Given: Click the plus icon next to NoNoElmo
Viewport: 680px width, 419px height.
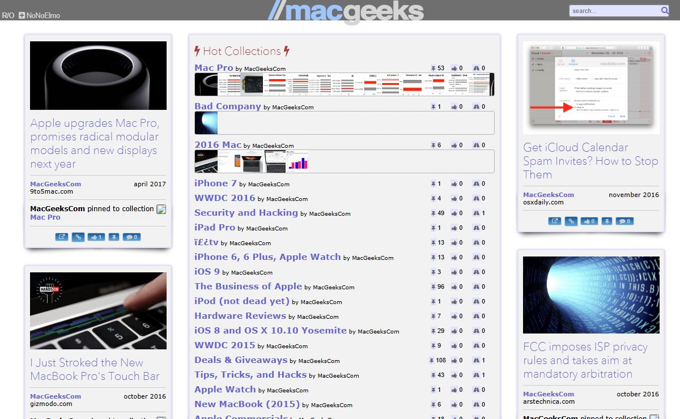Looking at the screenshot, I should click(x=22, y=15).
